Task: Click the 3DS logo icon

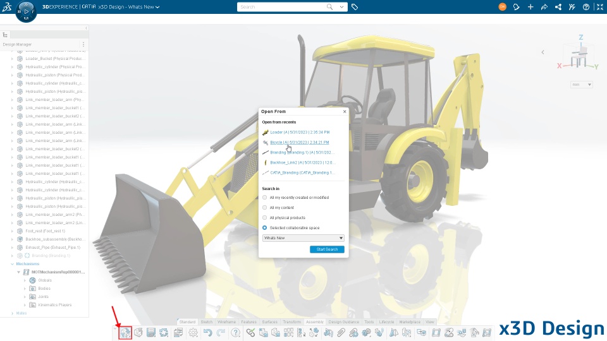Action: [x=7, y=7]
